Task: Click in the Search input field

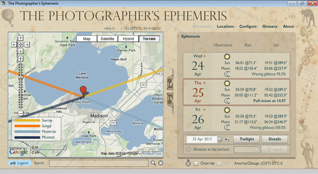Action: click(x=98, y=163)
